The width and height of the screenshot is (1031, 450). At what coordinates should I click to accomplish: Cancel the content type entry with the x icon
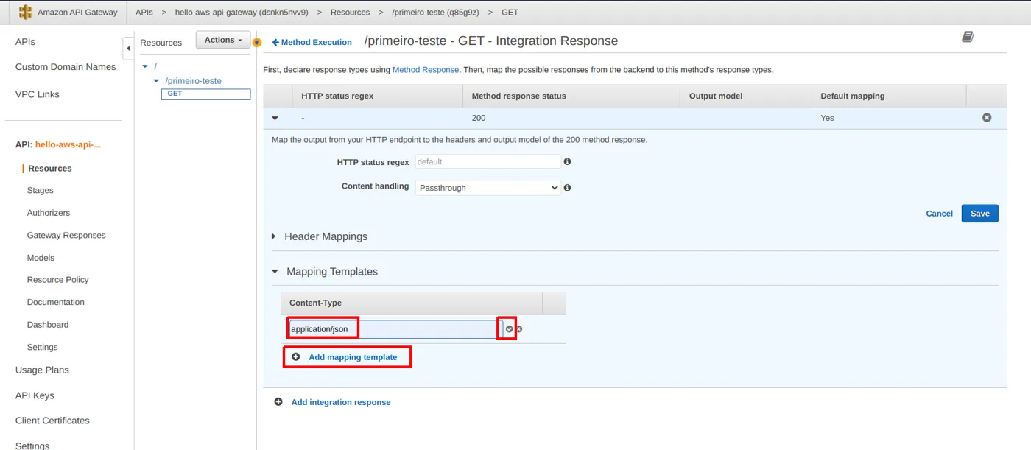click(x=518, y=329)
